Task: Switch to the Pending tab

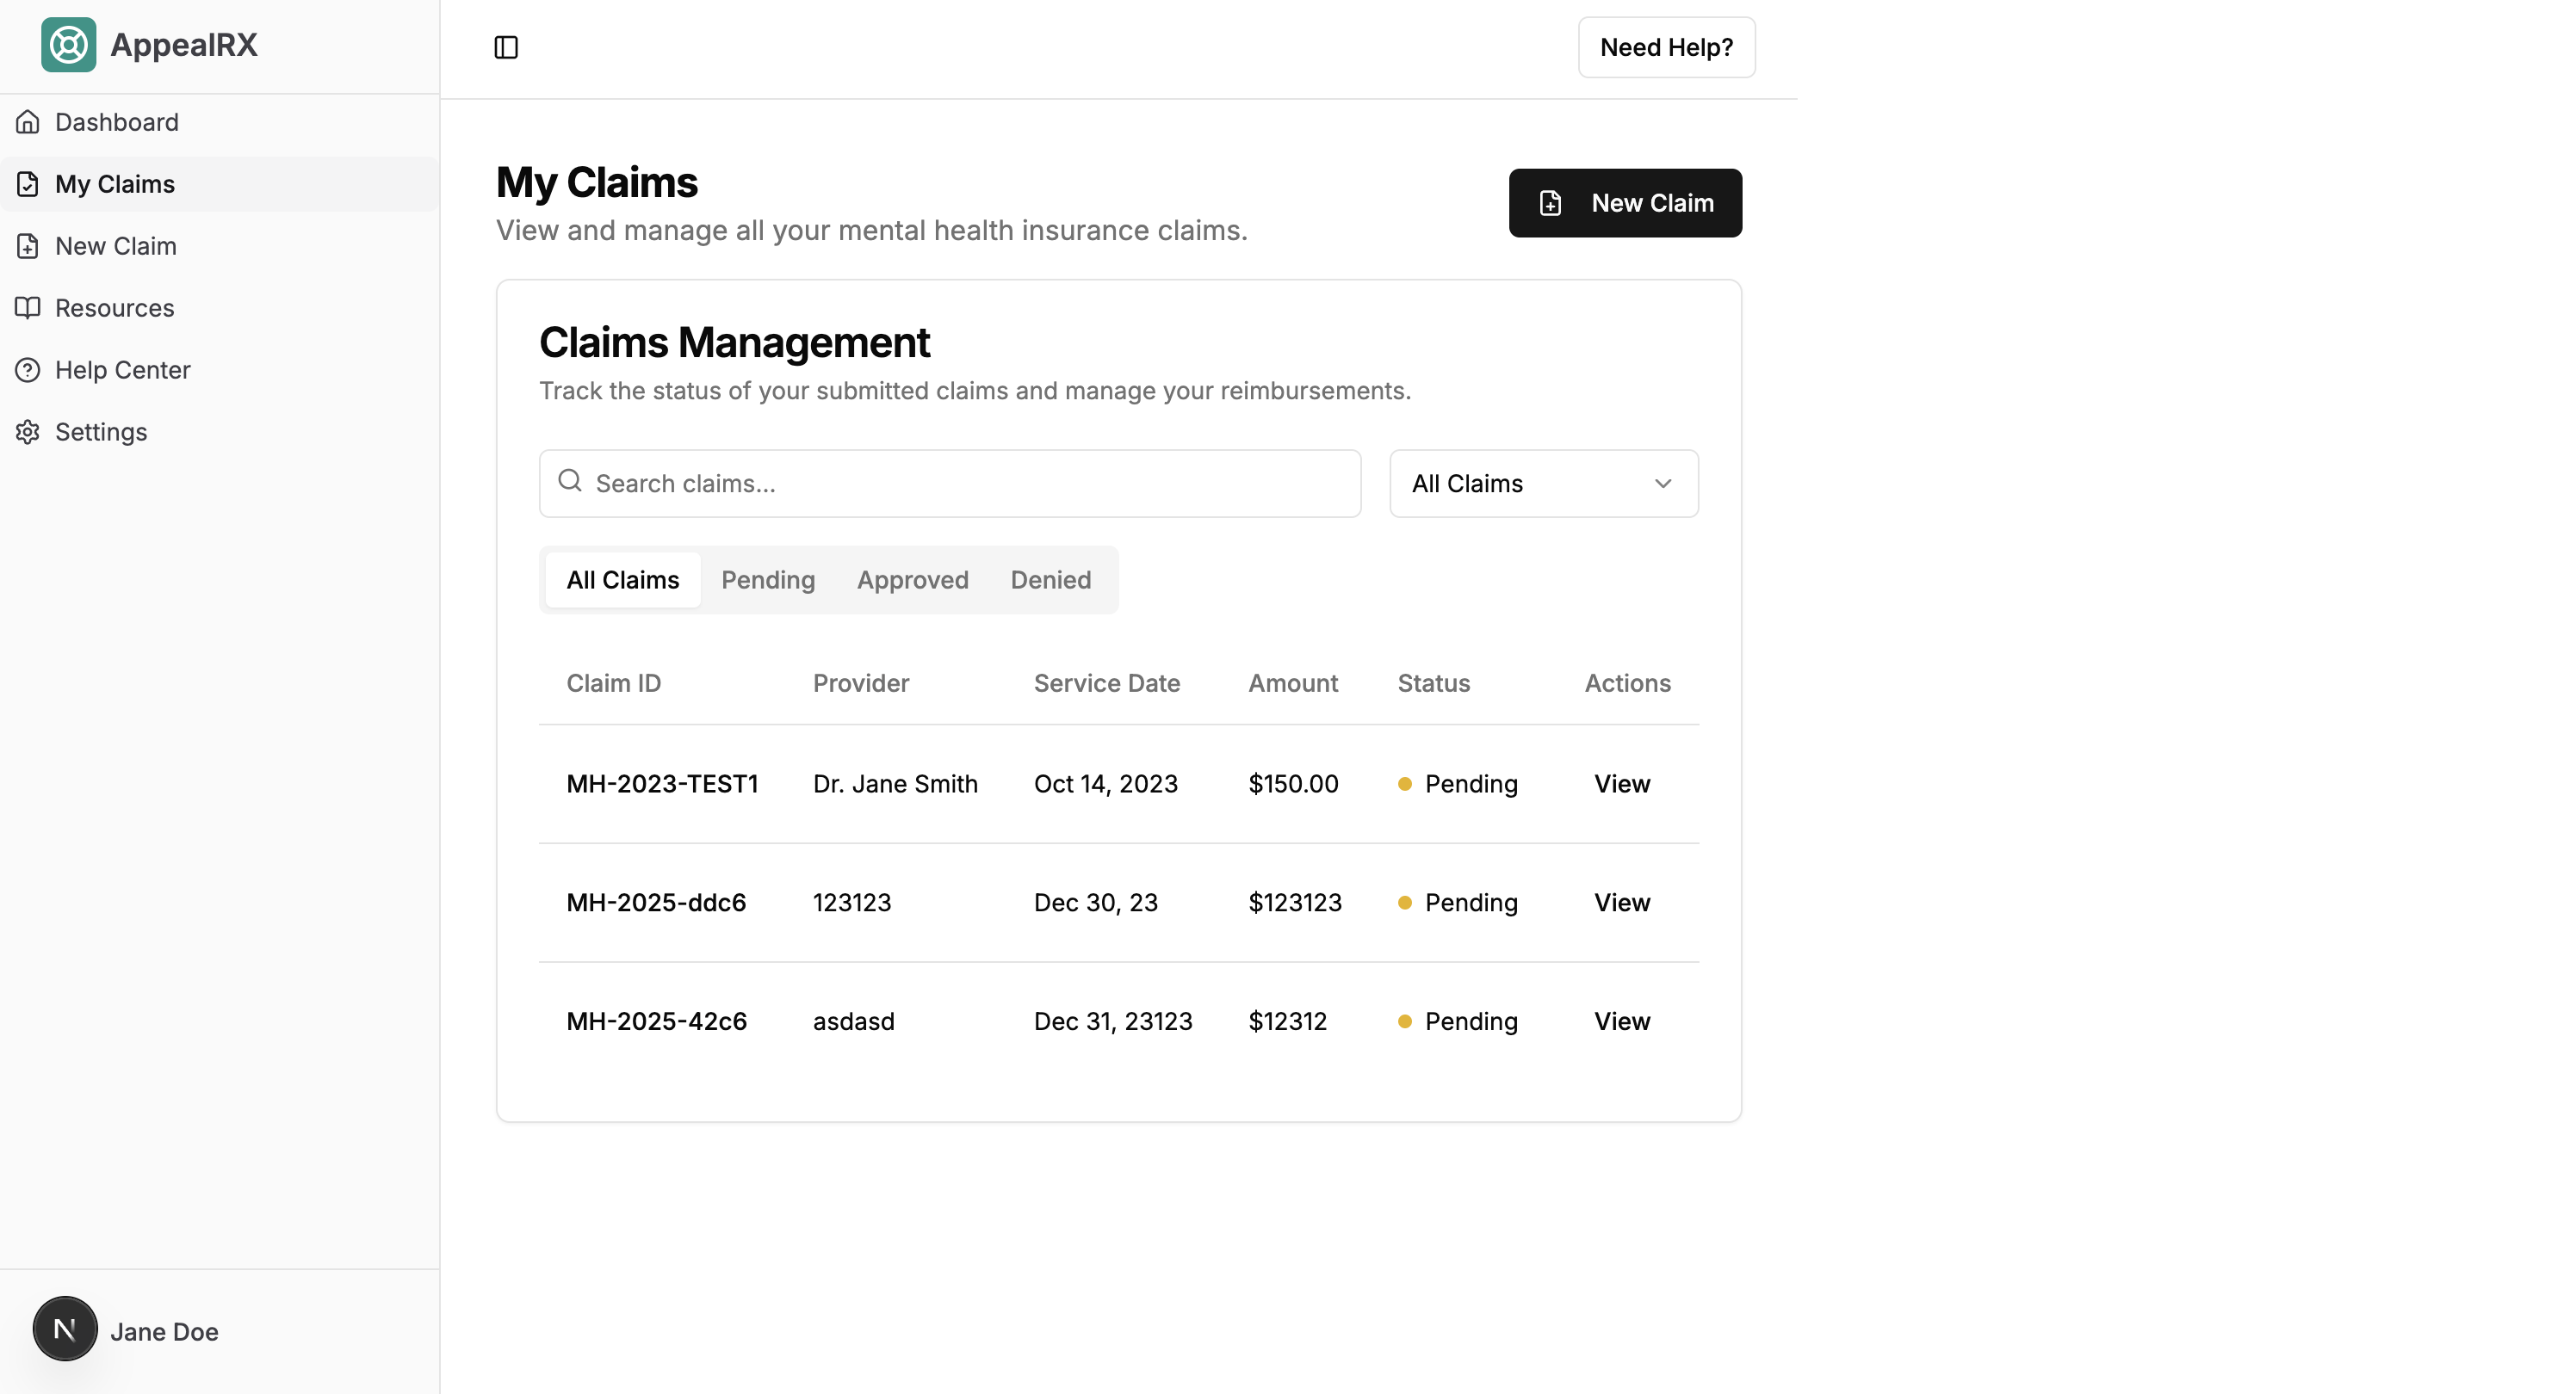Action: coord(767,580)
